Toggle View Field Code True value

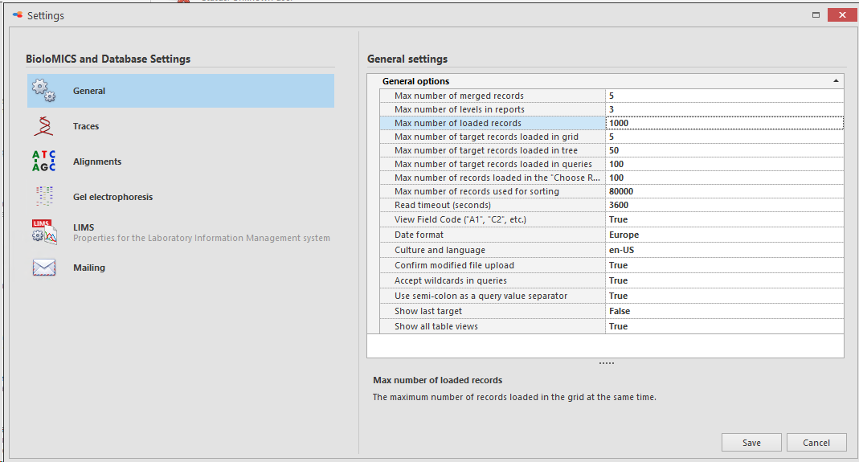pyautogui.click(x=724, y=219)
